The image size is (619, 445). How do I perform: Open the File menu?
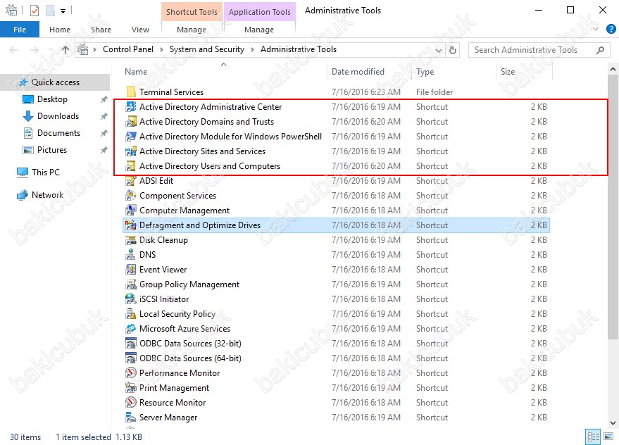tap(20, 30)
